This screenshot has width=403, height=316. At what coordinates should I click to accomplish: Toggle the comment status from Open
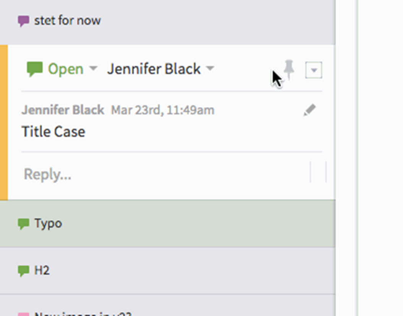(x=66, y=69)
